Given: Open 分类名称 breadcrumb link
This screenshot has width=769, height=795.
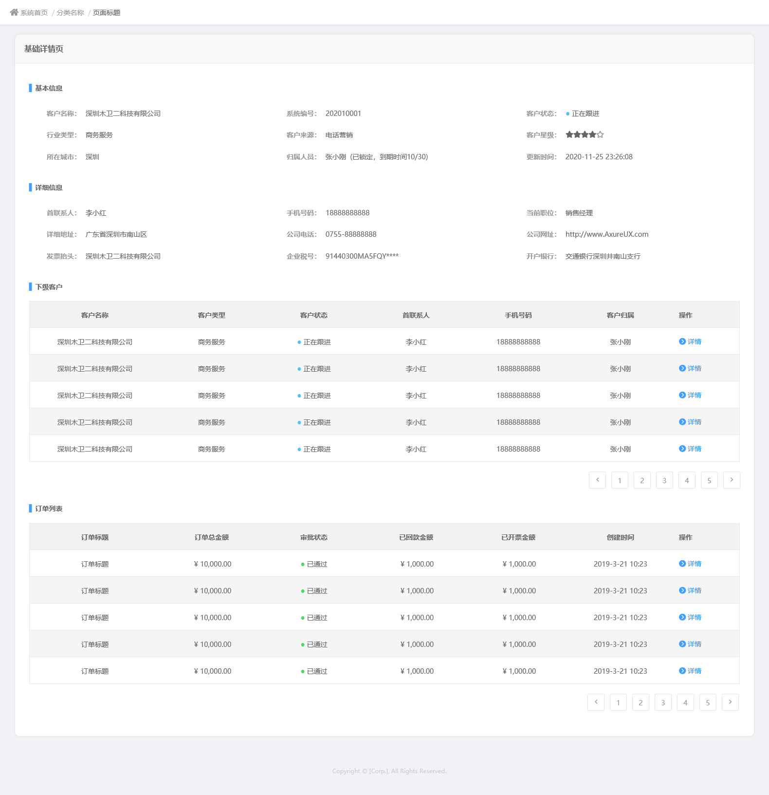Looking at the screenshot, I should coord(70,13).
